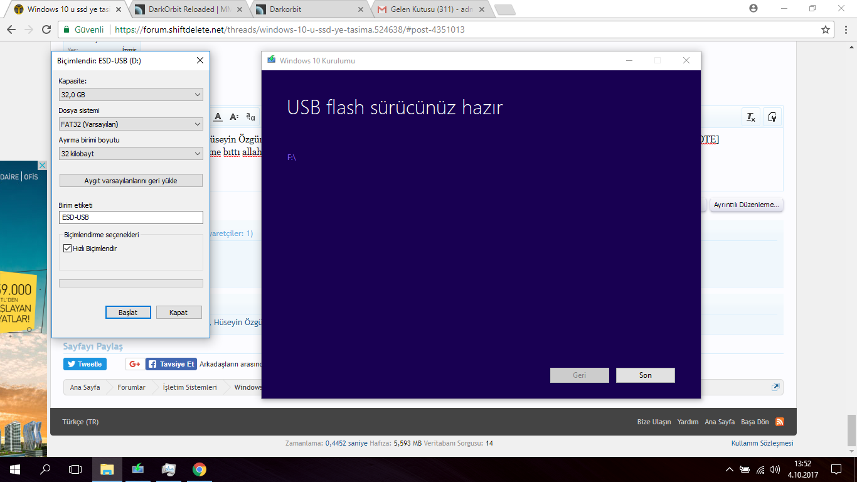Go to Forumlar in the breadcrumb
This screenshot has width=857, height=482.
[131, 387]
